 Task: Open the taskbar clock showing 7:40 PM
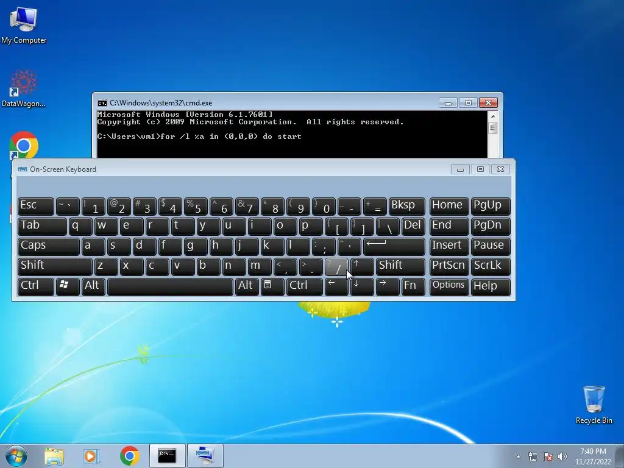coord(593,456)
